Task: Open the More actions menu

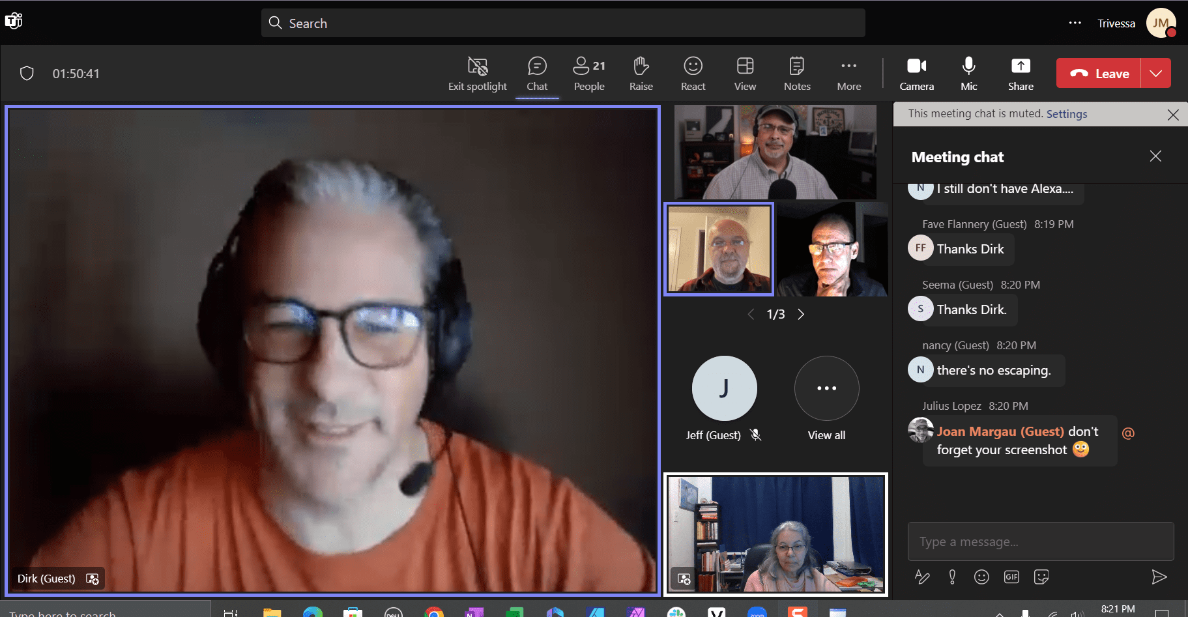Action: [848, 74]
